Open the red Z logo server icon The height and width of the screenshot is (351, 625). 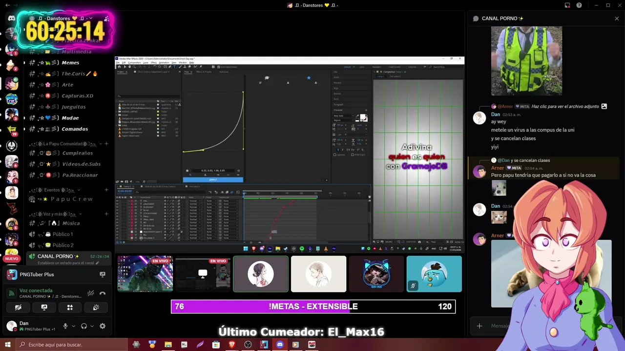12,208
